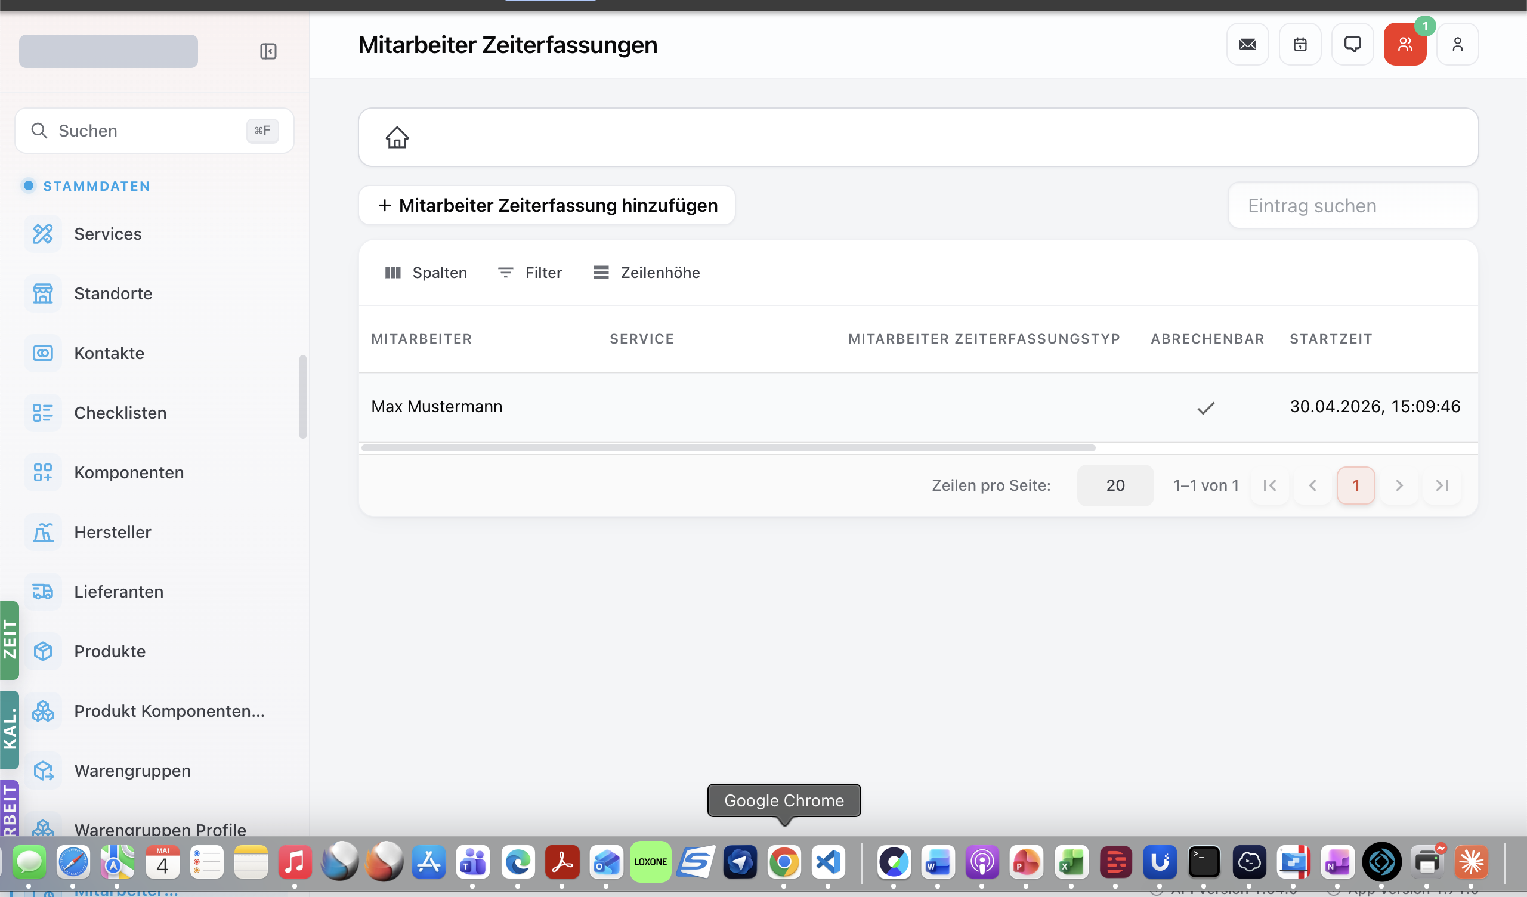Screen dimensions: 1527x897
Task: Sort by the Abrechenbar column header
Action: [1207, 339]
